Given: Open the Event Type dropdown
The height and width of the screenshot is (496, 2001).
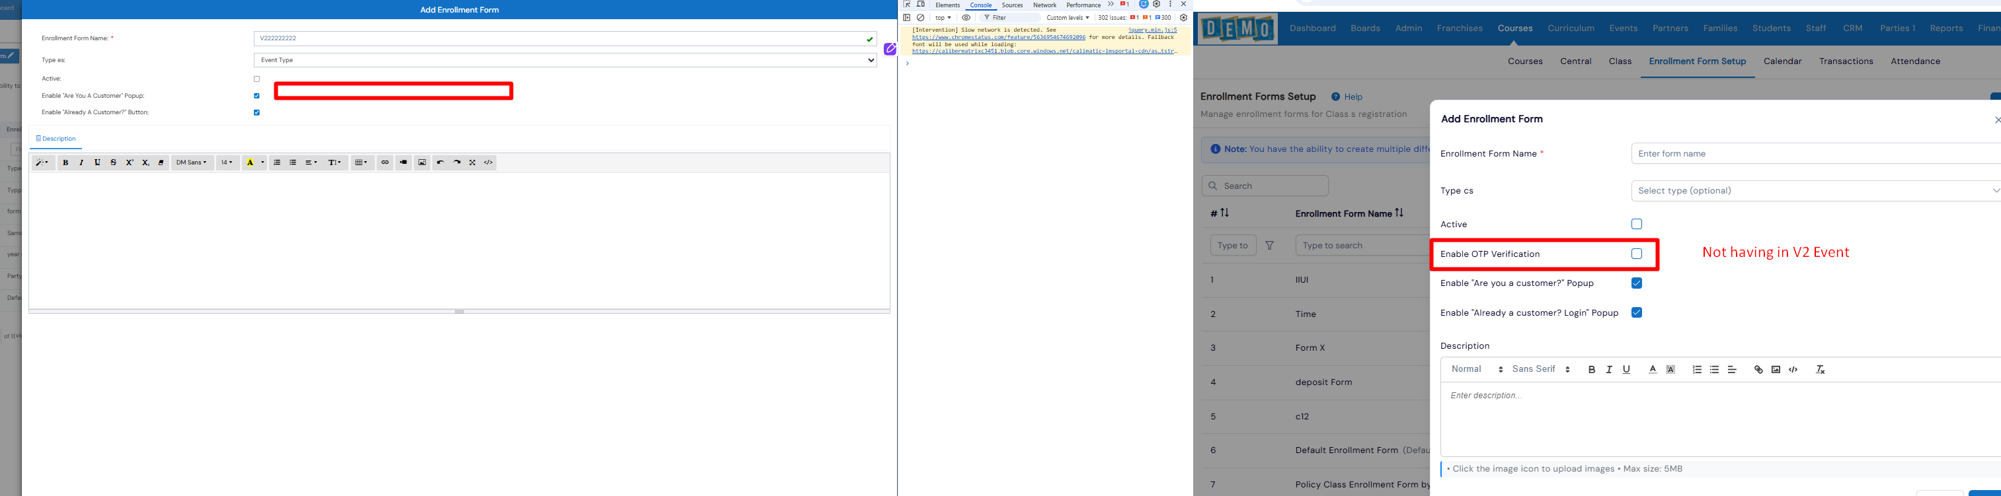Looking at the screenshot, I should [x=565, y=59].
